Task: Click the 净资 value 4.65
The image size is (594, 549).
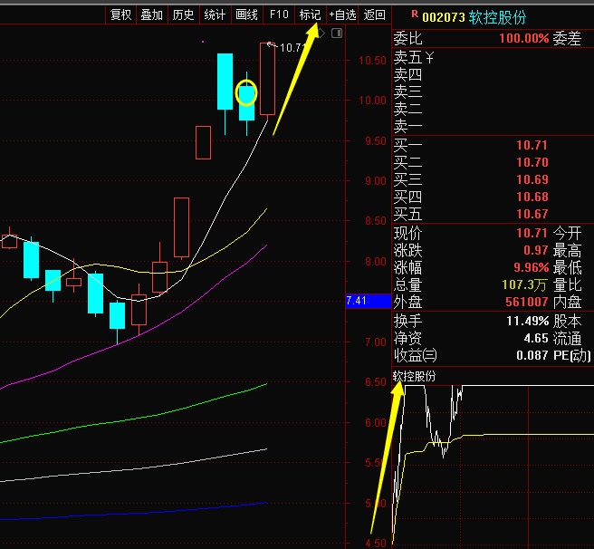Action: (536, 338)
